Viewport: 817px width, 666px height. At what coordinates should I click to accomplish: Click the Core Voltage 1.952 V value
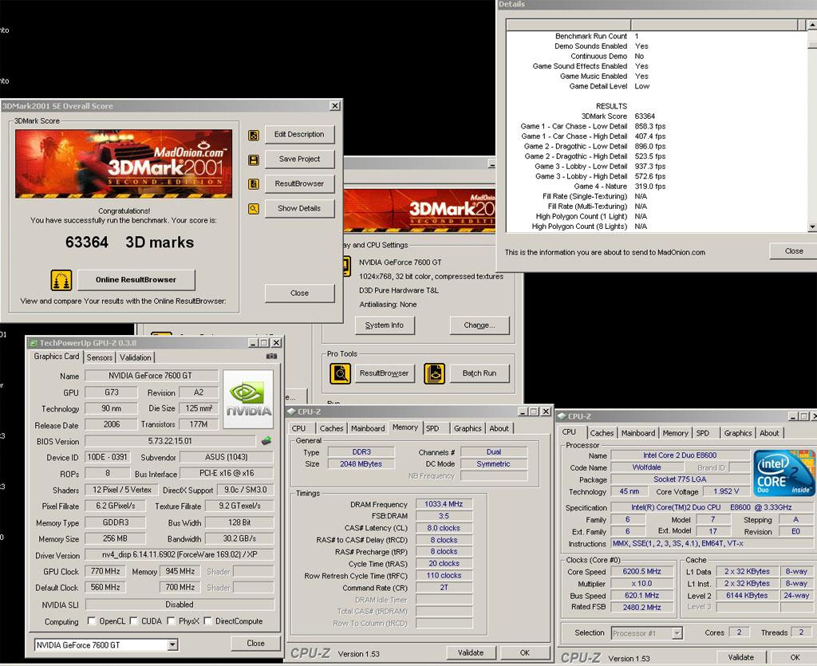(726, 491)
